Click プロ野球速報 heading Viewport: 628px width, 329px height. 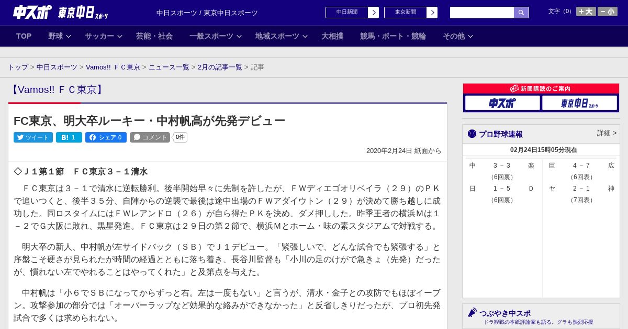point(501,134)
